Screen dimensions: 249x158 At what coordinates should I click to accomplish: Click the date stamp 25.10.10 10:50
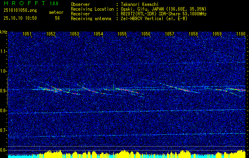[20, 18]
